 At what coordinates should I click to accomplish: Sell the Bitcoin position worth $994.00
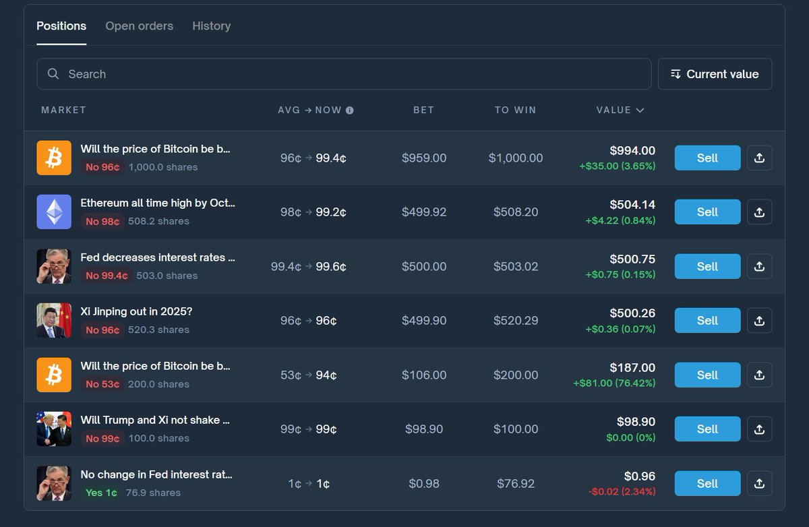click(x=707, y=158)
